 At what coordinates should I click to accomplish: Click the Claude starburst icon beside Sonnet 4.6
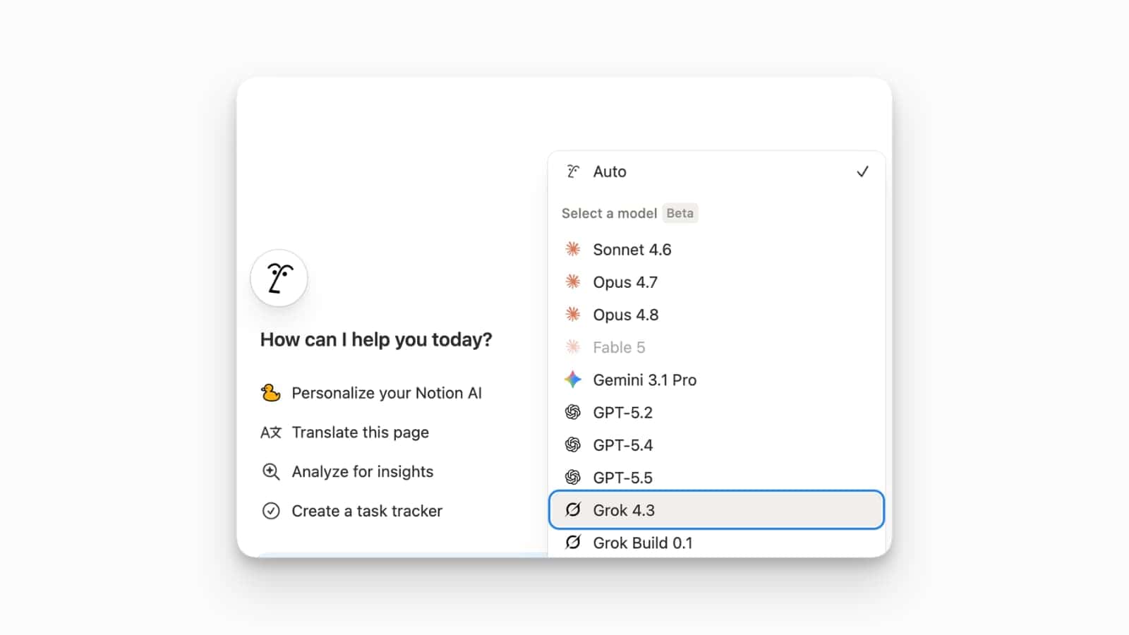point(573,249)
